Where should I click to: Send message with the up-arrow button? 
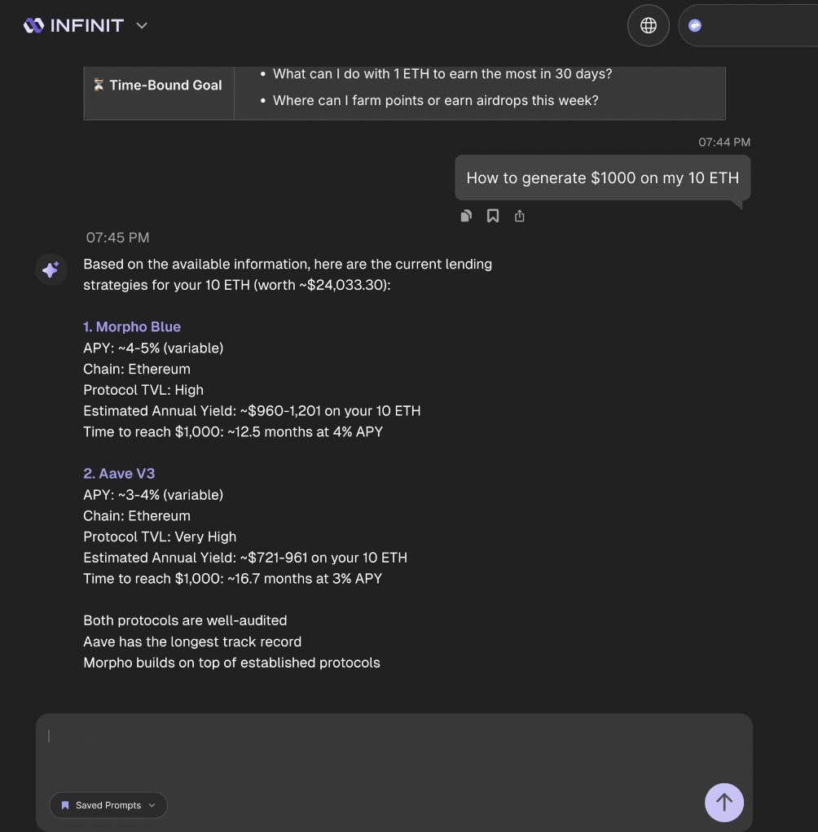724,803
